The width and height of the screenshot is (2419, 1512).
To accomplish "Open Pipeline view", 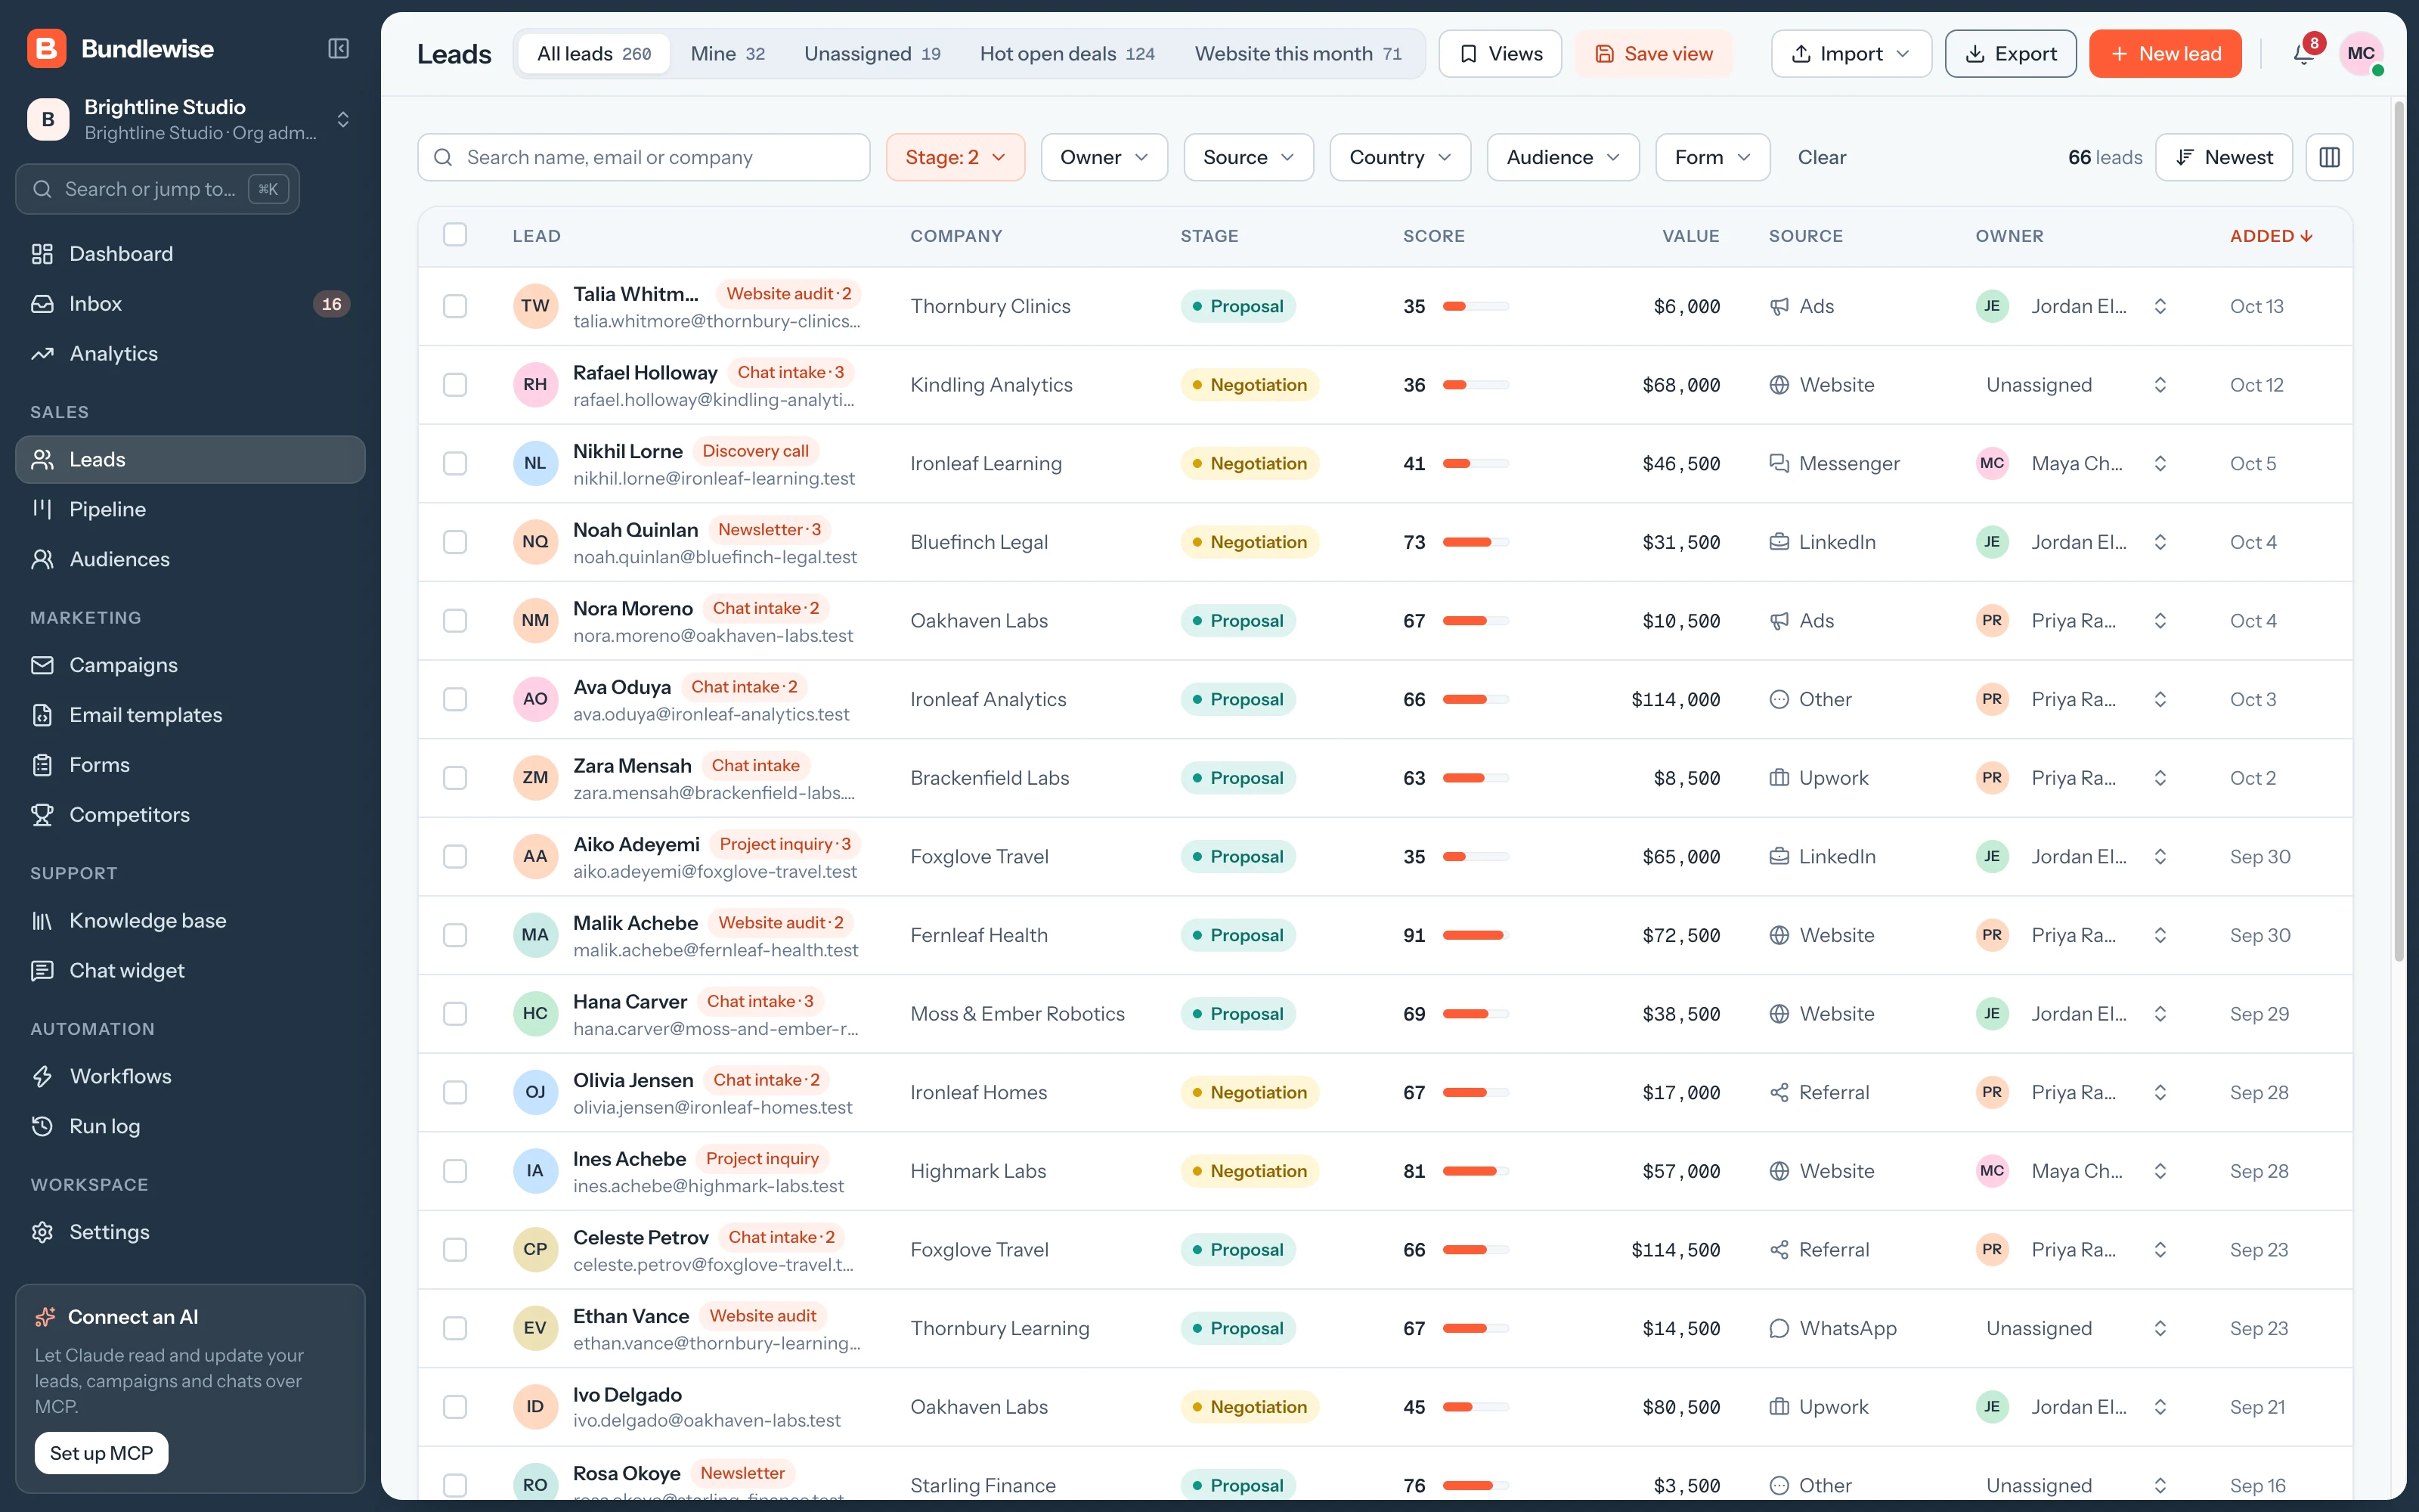I will (190, 509).
